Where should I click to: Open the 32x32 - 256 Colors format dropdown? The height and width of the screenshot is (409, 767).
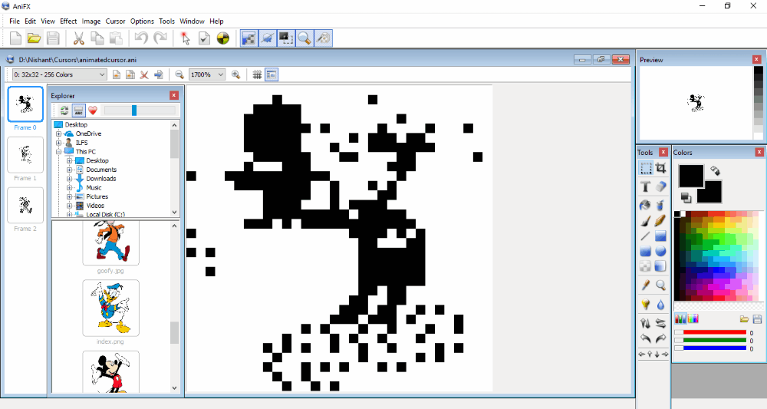(x=59, y=74)
